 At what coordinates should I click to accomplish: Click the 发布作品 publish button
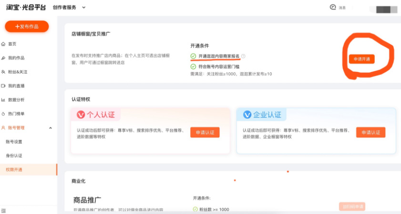[27, 27]
